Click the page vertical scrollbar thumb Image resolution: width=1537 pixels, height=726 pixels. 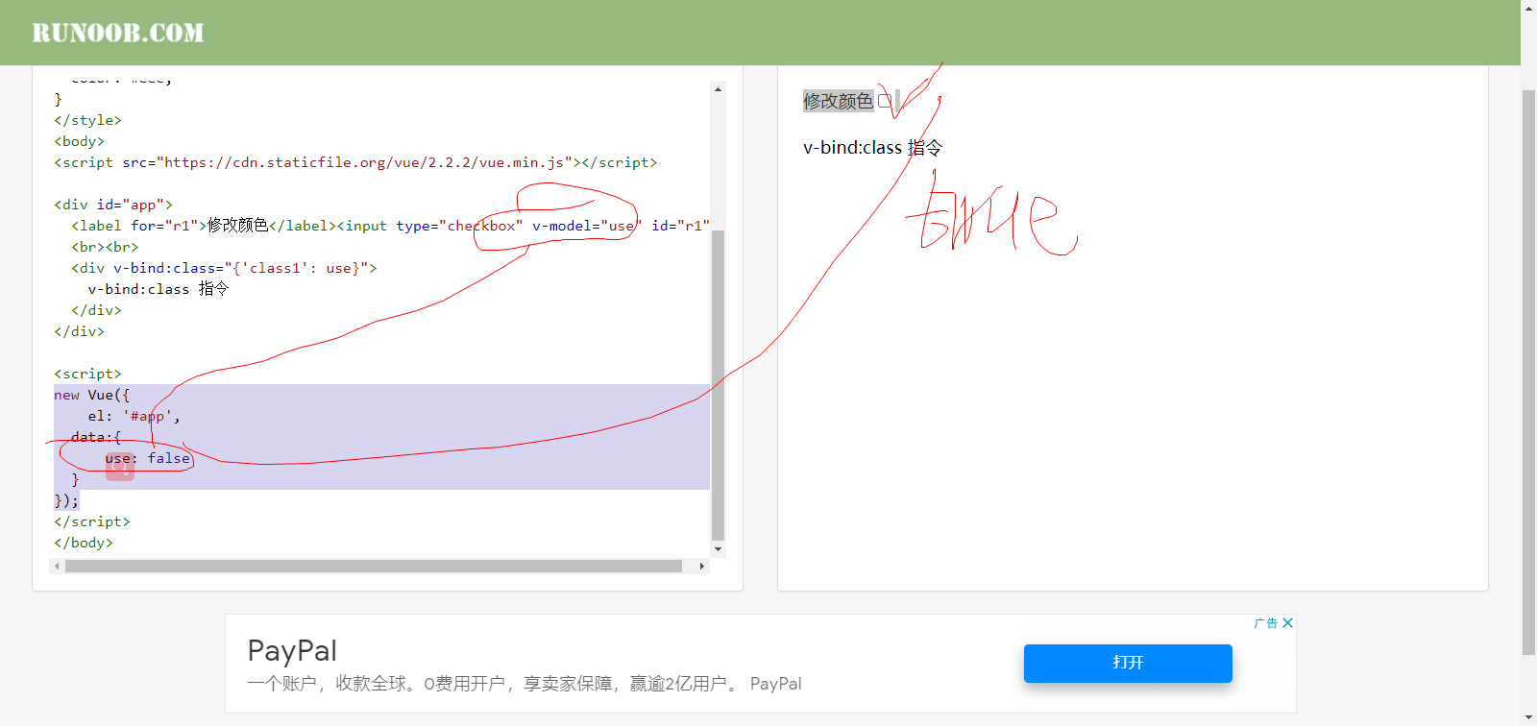(1528, 373)
